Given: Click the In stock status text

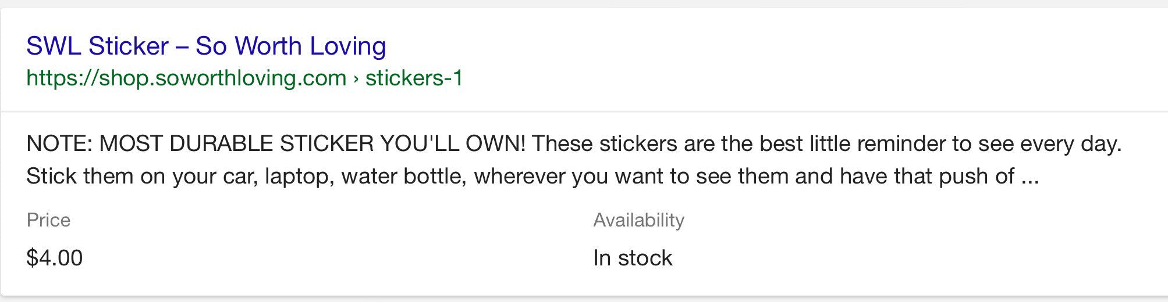Looking at the screenshot, I should point(633,258).
